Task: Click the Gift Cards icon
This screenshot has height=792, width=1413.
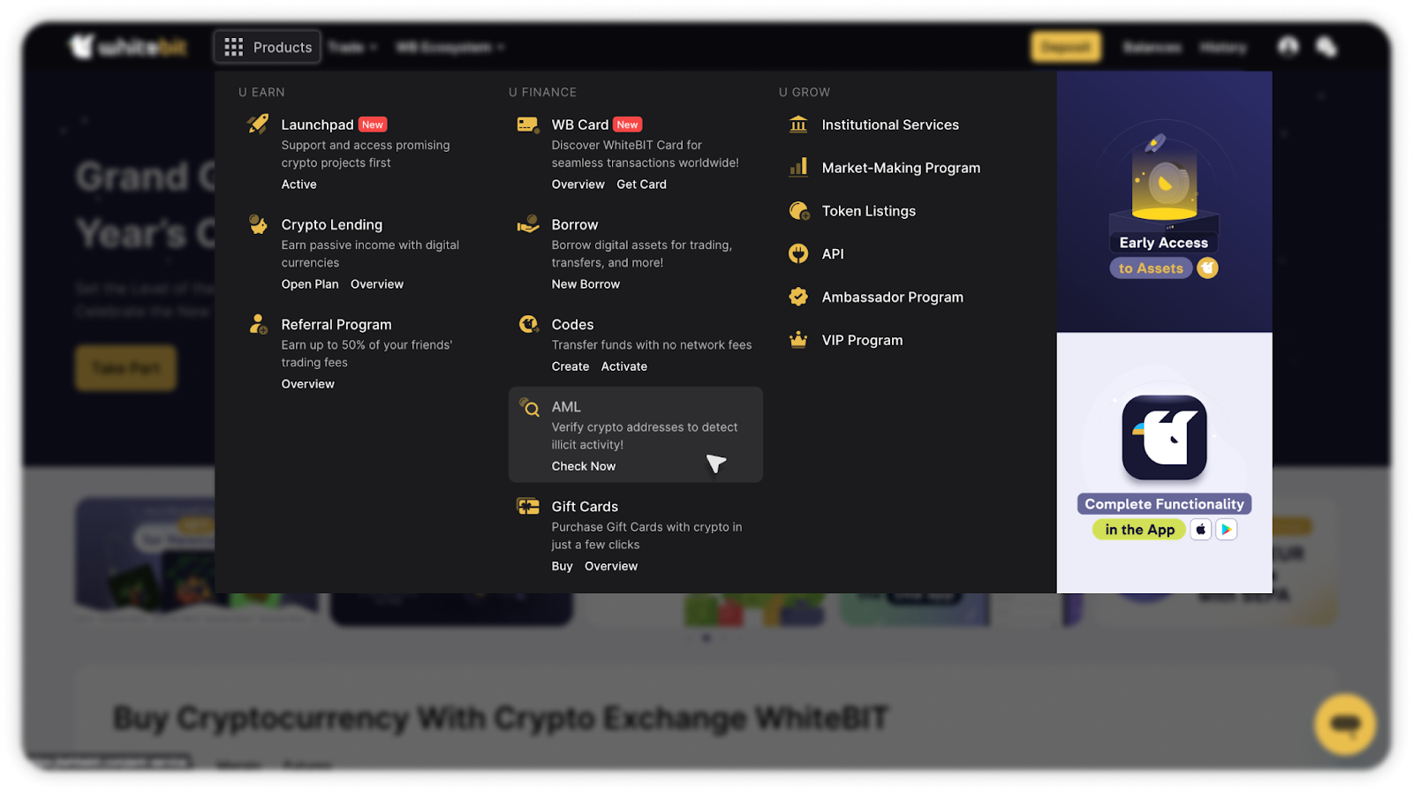Action: coord(528,506)
